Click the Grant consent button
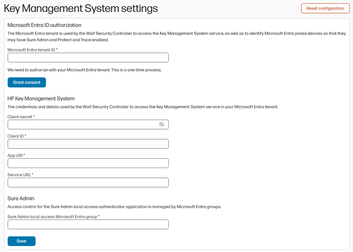The height and width of the screenshot is (252, 353). click(27, 82)
